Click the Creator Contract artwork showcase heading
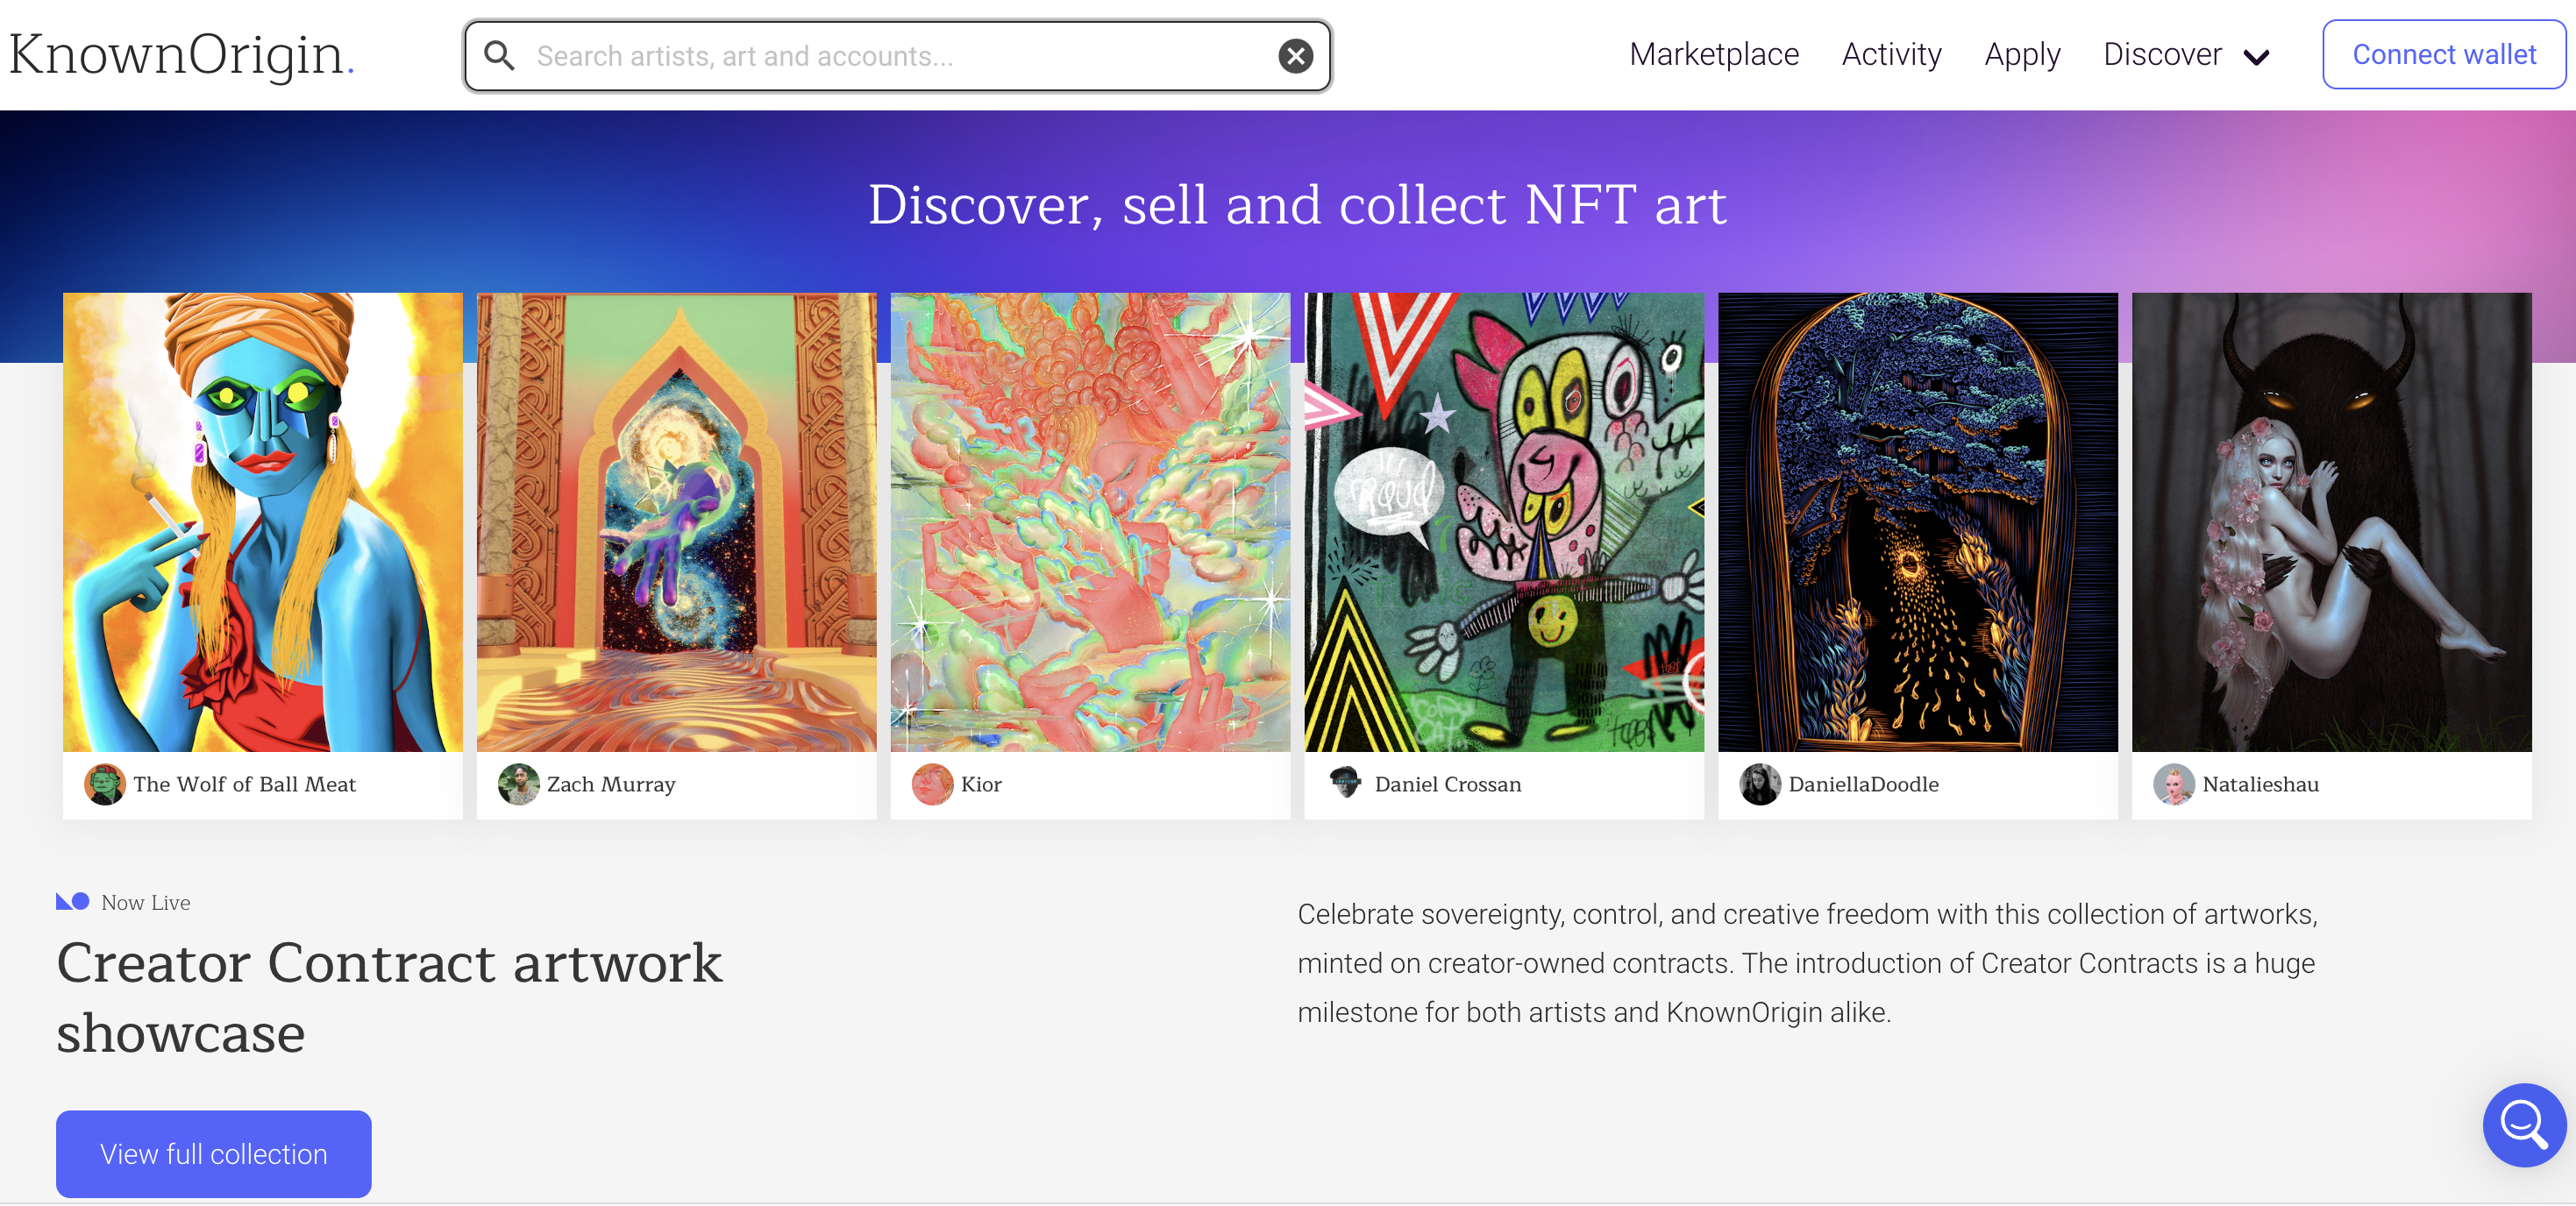The image size is (2576, 1206). pos(389,997)
